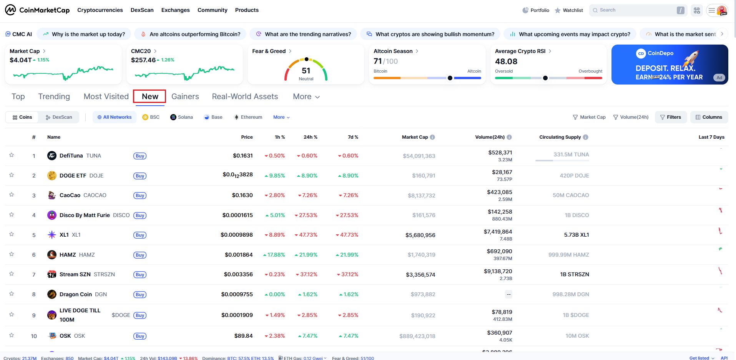The height and width of the screenshot is (360, 736).
Task: Add DOGE ETF to watchlist star
Action: pyautogui.click(x=12, y=175)
